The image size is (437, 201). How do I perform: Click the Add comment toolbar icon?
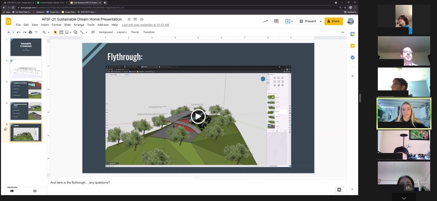pos(93,32)
